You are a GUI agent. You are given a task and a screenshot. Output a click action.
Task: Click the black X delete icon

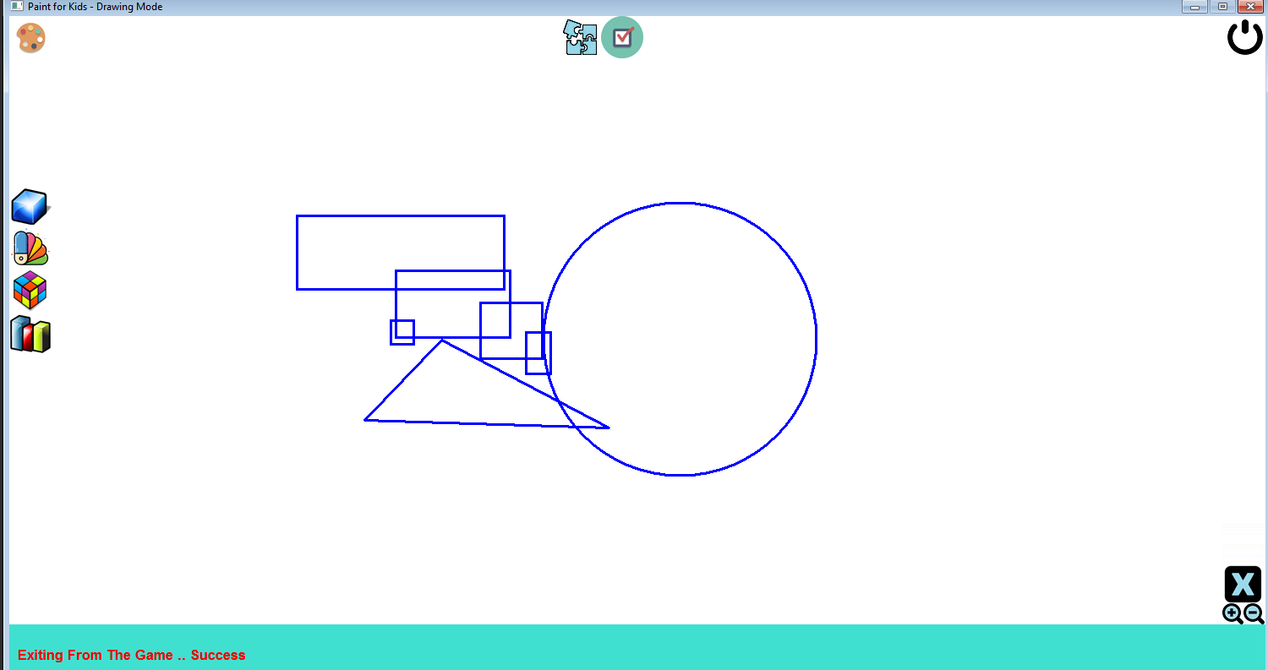point(1243,584)
